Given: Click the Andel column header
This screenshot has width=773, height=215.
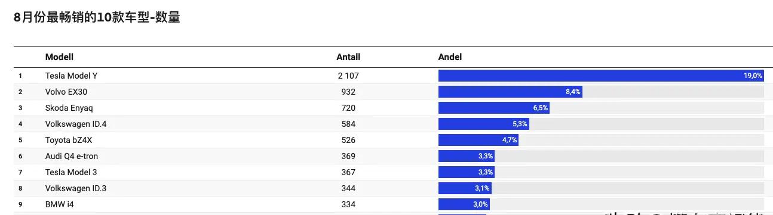Looking at the screenshot, I should [x=450, y=57].
